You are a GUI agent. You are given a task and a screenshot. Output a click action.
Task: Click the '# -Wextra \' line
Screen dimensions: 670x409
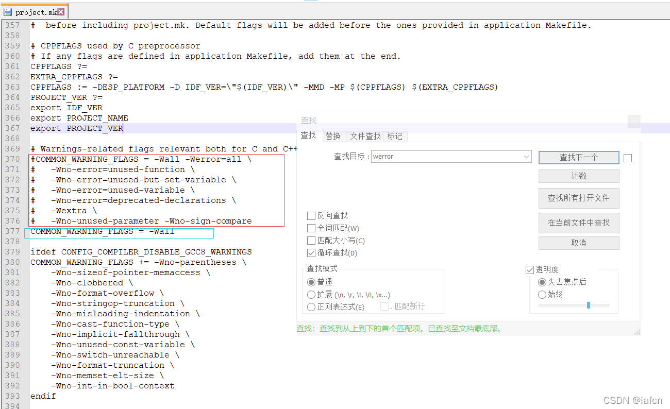(64, 211)
